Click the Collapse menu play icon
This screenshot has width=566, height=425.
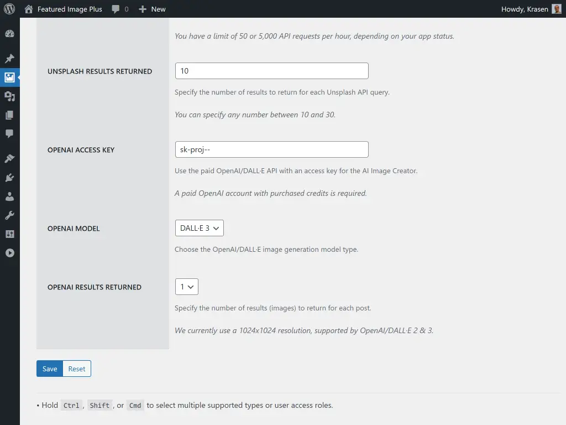(10, 253)
